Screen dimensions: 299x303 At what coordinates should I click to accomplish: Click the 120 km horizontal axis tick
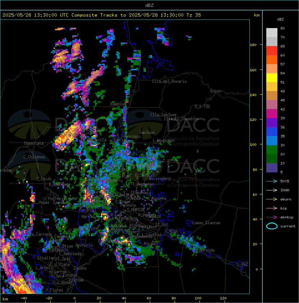pos(223,298)
